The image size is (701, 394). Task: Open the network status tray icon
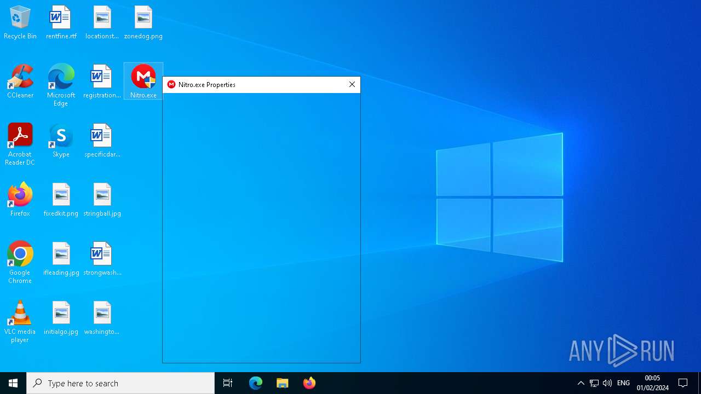tap(594, 383)
